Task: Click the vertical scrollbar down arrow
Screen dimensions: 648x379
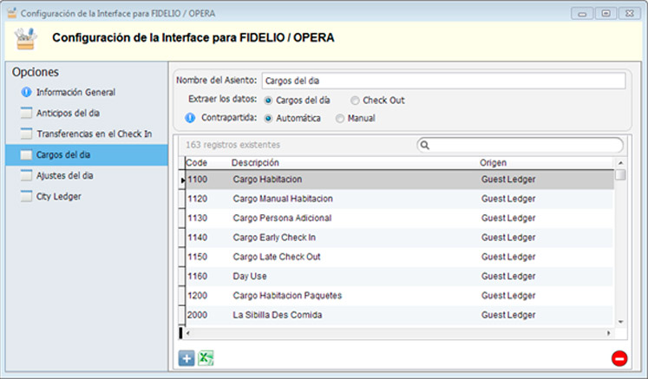Action: point(620,321)
